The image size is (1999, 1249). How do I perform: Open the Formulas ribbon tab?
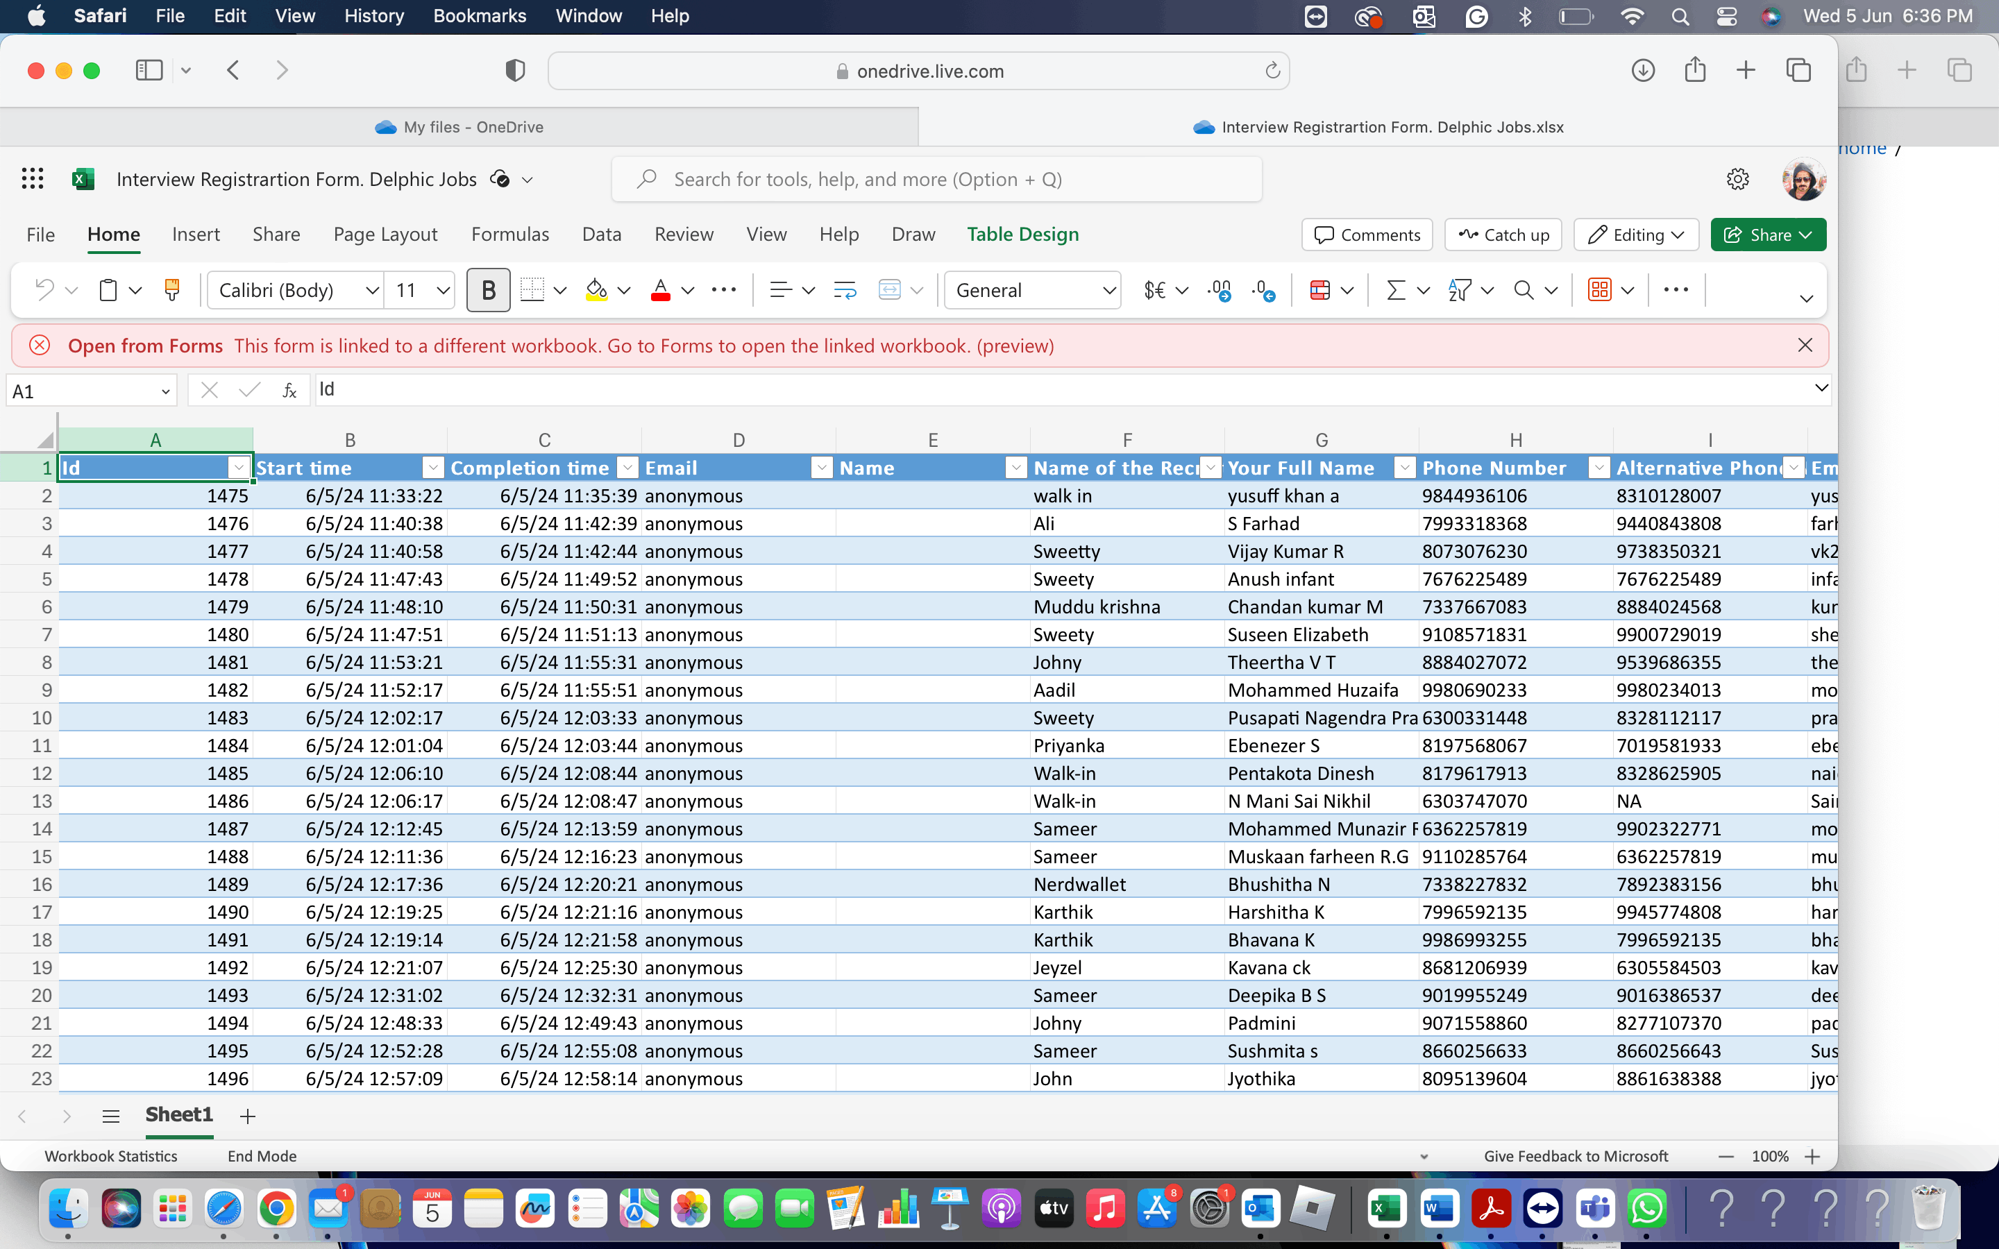[x=509, y=235]
